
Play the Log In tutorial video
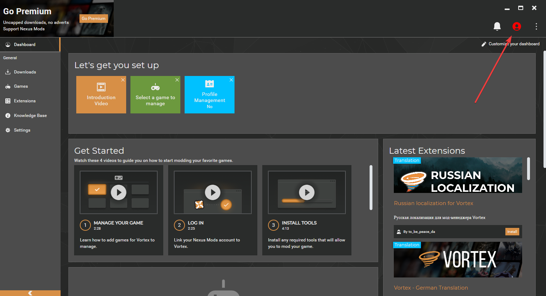(213, 193)
